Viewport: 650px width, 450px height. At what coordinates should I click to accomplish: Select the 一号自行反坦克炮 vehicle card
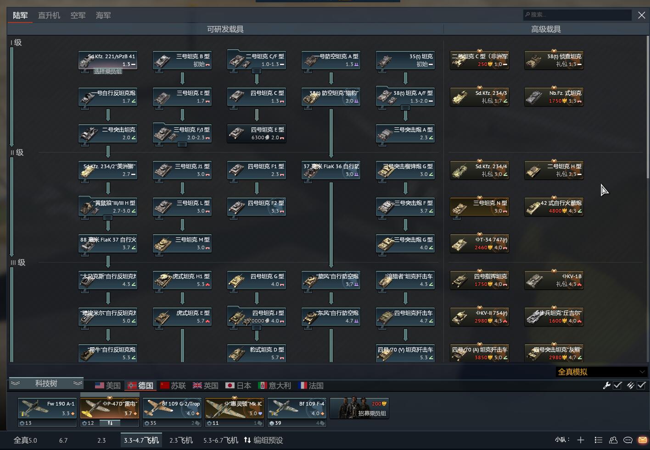108,97
